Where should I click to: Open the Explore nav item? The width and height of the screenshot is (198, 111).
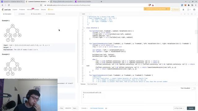(15, 10)
